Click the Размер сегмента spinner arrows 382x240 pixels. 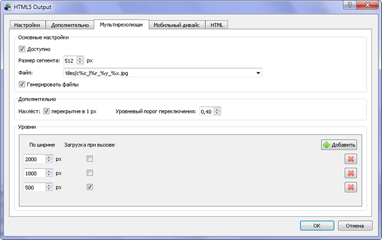pyautogui.click(x=80, y=60)
